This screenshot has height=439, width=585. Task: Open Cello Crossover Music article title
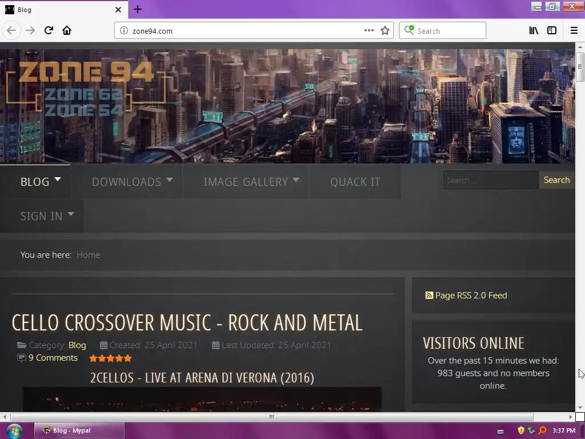187,322
